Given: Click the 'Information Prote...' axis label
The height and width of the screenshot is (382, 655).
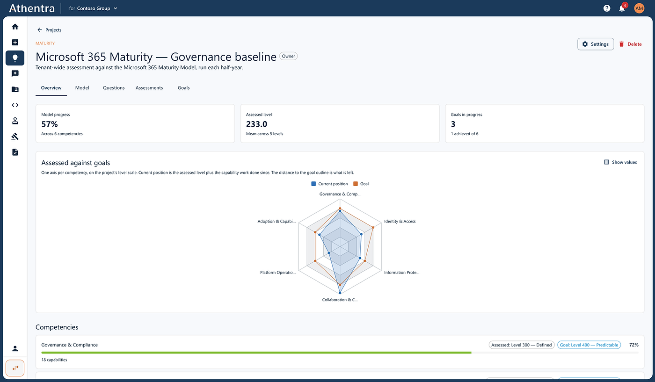Looking at the screenshot, I should (402, 273).
